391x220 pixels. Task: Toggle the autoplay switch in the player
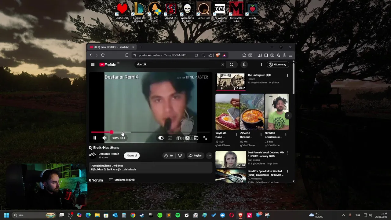[161, 138]
